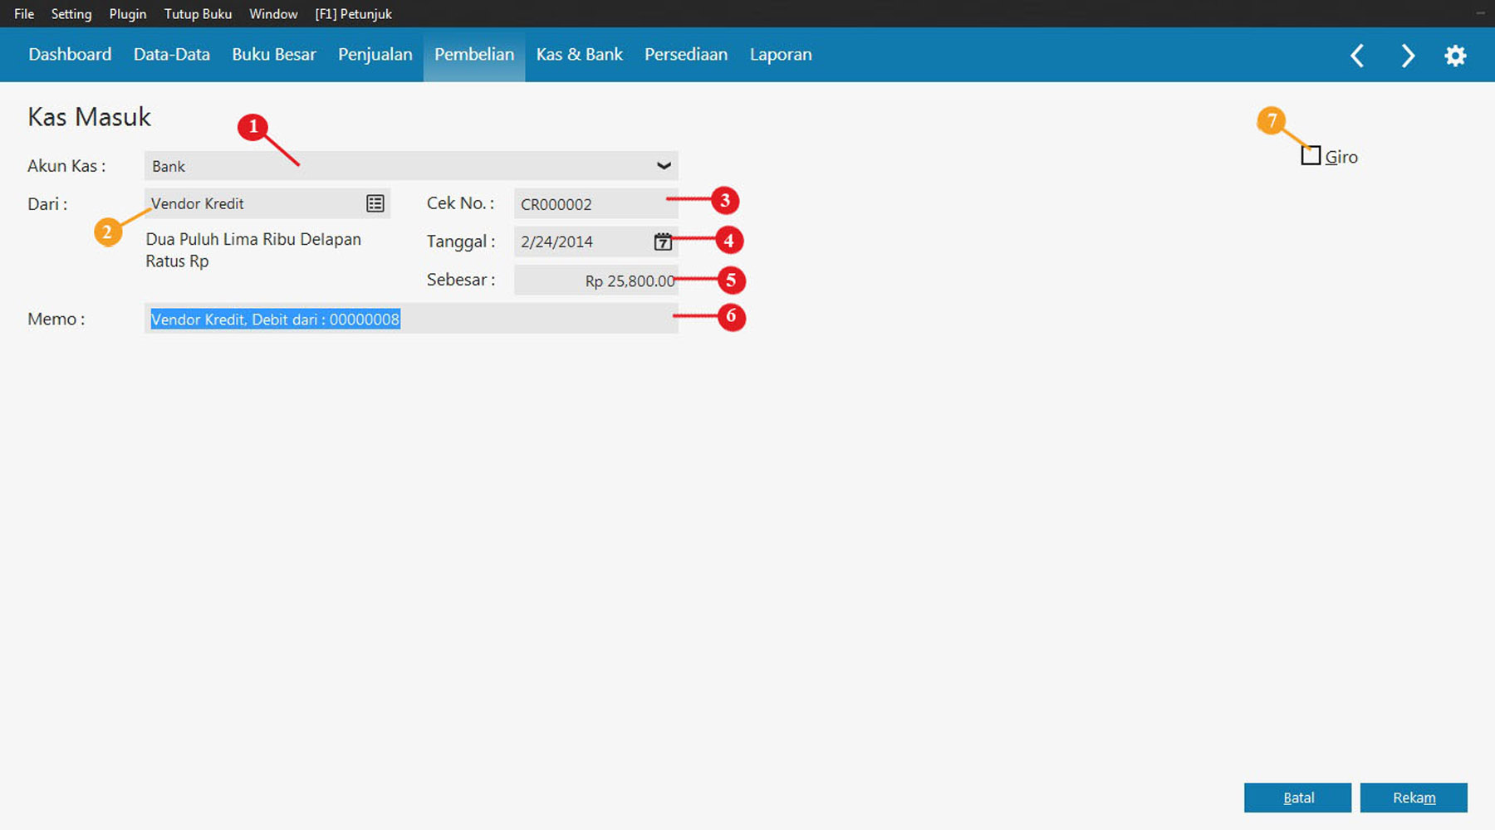Open the Window menu
The height and width of the screenshot is (830, 1495).
(x=273, y=14)
